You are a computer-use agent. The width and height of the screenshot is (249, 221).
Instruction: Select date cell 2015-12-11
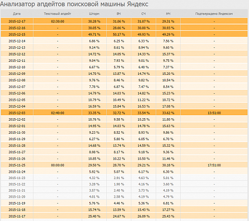(x=17, y=60)
